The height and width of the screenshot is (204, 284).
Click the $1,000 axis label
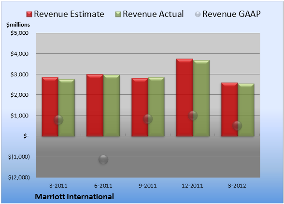click(x=19, y=116)
